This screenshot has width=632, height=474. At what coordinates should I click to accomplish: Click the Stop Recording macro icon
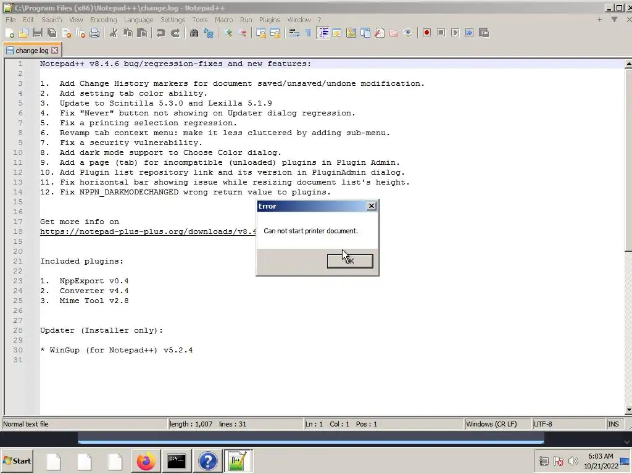[441, 33]
